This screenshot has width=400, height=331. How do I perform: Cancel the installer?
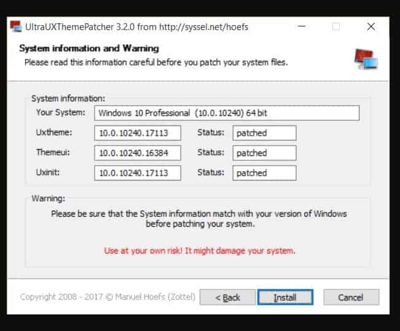click(351, 297)
